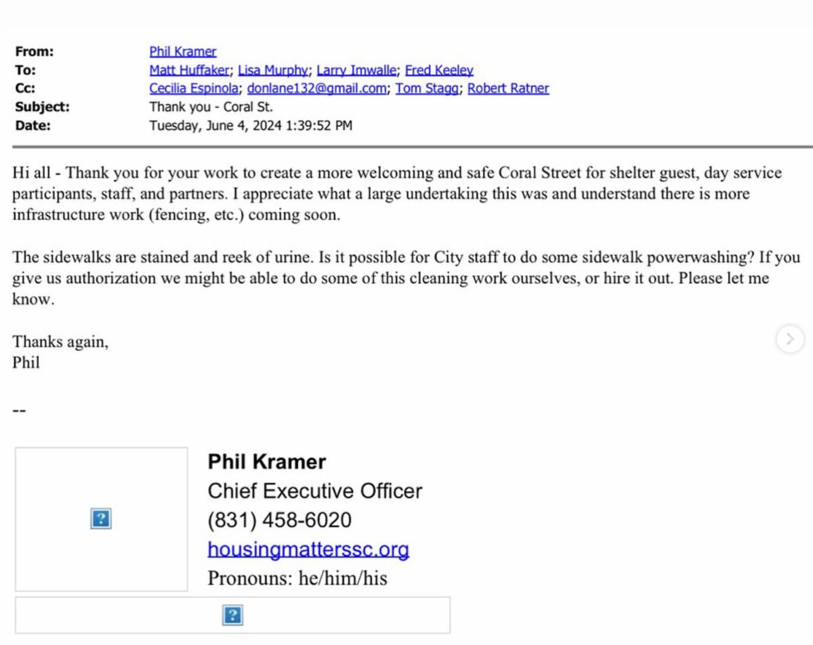Click recipient Matt Huffaker's name
This screenshot has height=645, width=813.
pos(190,70)
